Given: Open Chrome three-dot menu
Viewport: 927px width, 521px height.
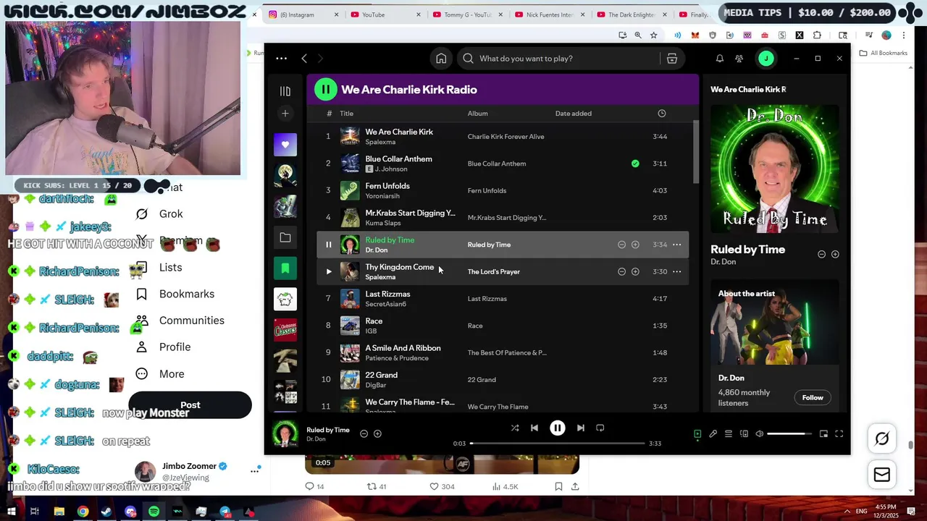Looking at the screenshot, I should pyautogui.click(x=904, y=35).
